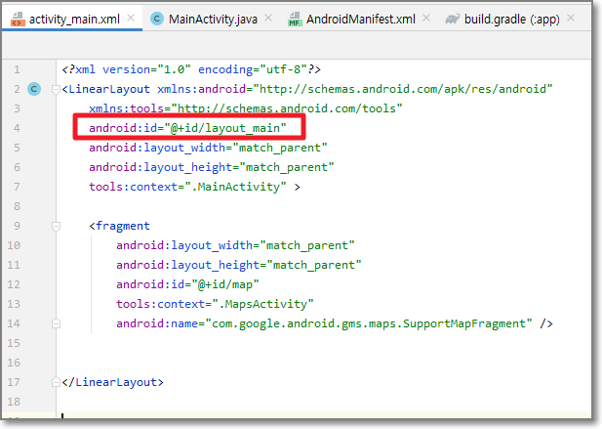Switch to the activity_main.xml tab
The height and width of the screenshot is (429, 602).
[x=72, y=19]
